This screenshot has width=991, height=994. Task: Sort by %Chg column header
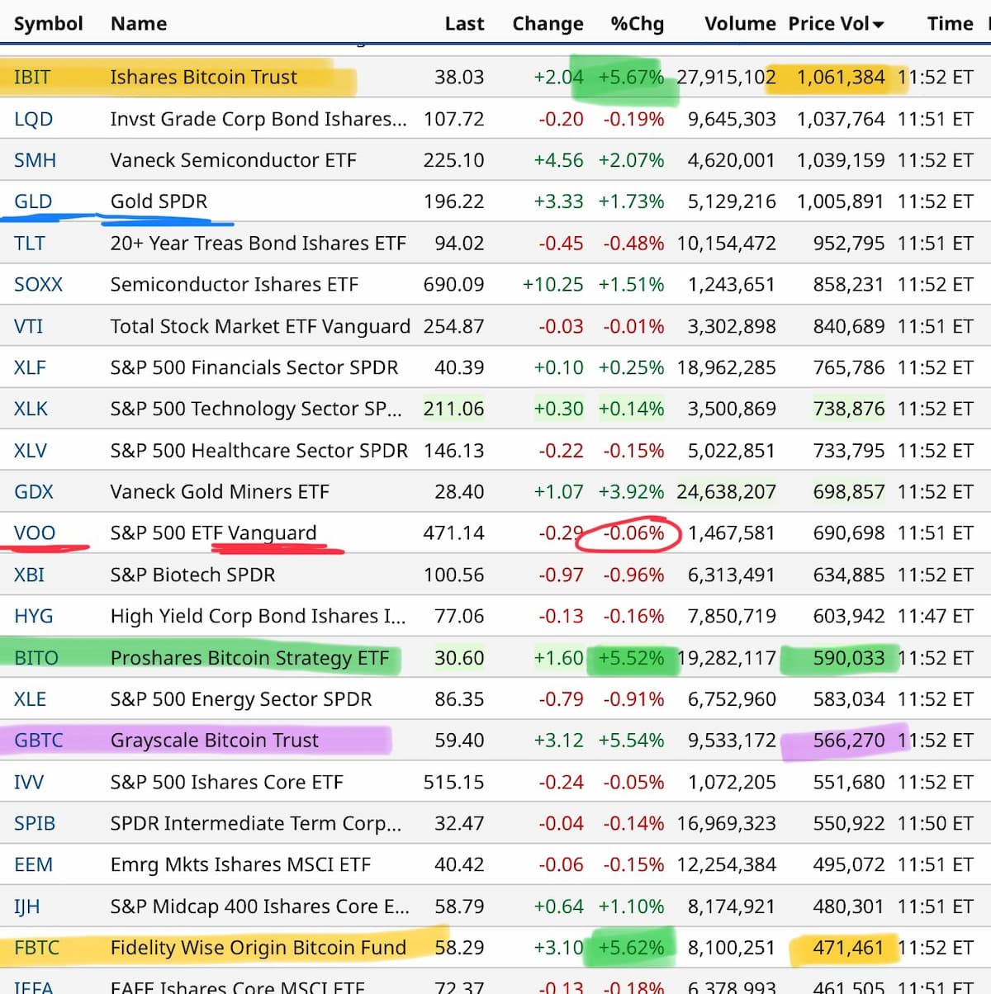[x=637, y=24]
